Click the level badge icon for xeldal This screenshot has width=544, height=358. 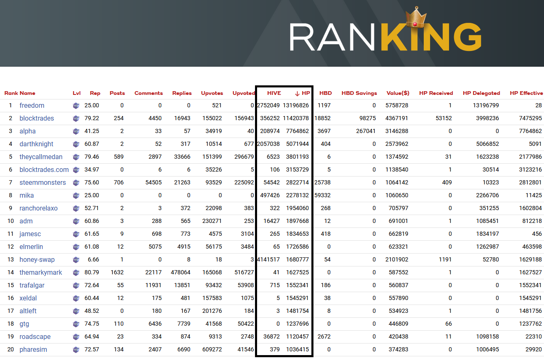tap(76, 298)
